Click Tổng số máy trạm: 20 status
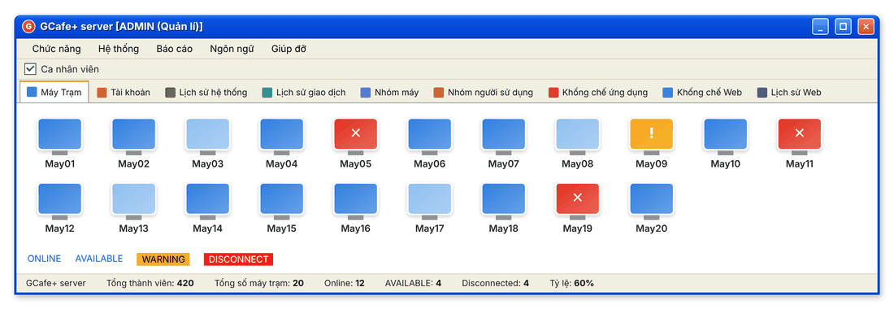 (x=258, y=283)
